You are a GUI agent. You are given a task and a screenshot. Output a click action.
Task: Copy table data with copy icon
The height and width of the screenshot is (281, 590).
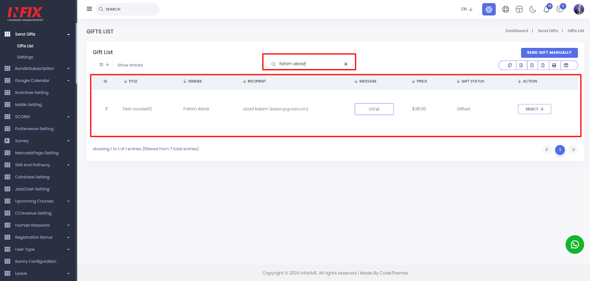(510, 65)
